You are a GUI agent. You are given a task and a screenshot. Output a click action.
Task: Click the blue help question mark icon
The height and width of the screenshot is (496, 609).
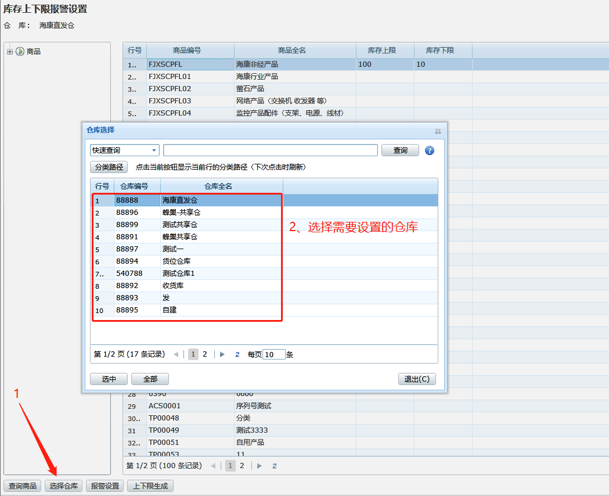[429, 150]
